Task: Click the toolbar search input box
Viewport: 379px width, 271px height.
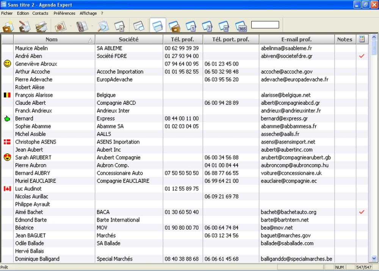Action: (265, 25)
